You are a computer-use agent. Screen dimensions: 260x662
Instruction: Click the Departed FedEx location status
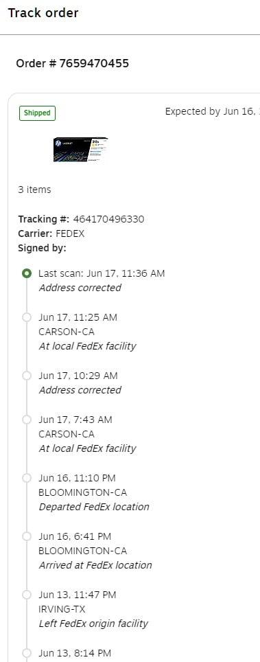(94, 507)
